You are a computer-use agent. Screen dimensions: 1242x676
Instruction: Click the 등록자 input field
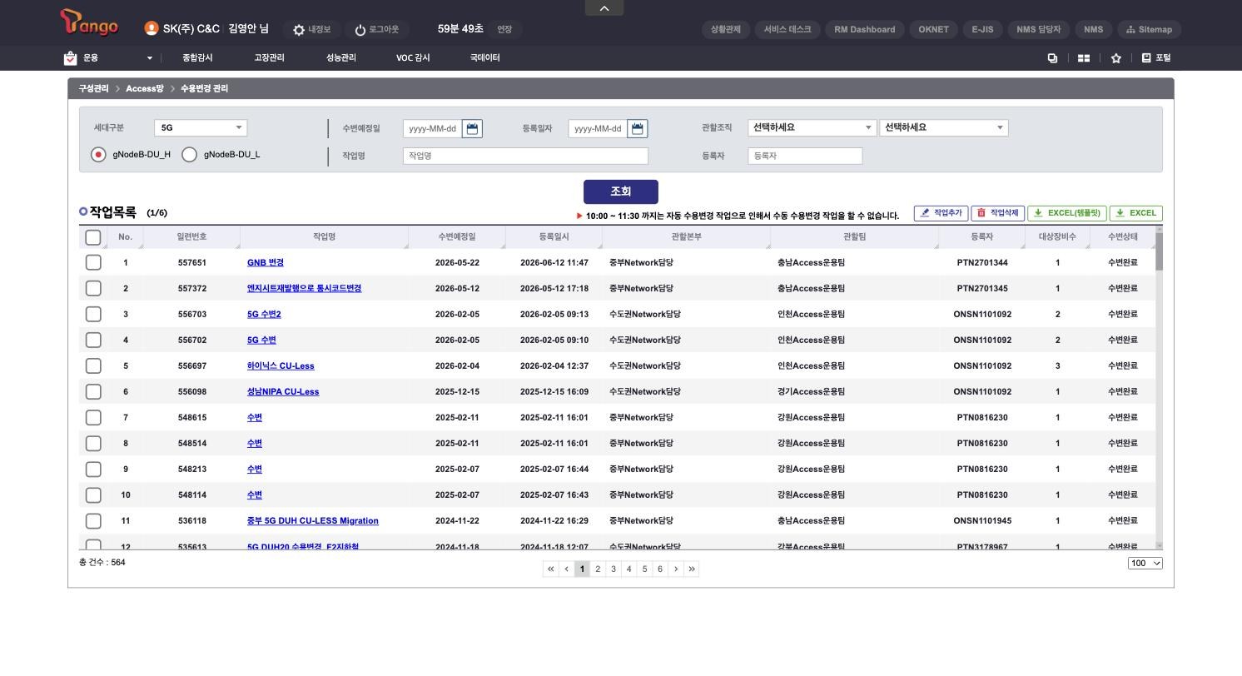805,156
